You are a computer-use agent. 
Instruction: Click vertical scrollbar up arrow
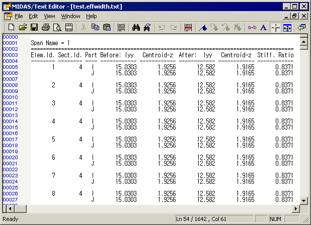point(303,42)
